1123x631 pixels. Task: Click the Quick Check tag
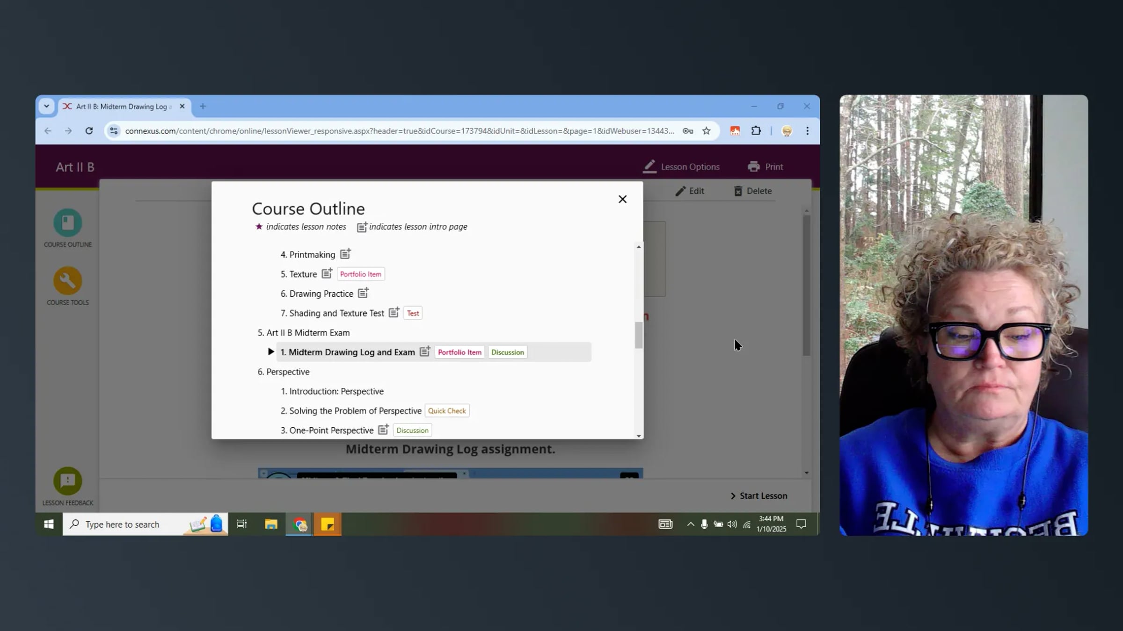tap(447, 411)
